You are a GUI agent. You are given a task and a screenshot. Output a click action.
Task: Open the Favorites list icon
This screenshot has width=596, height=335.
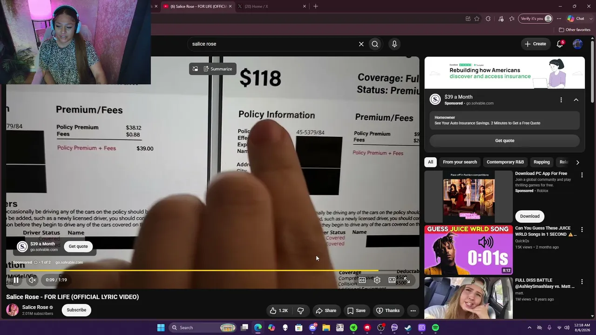click(x=512, y=19)
